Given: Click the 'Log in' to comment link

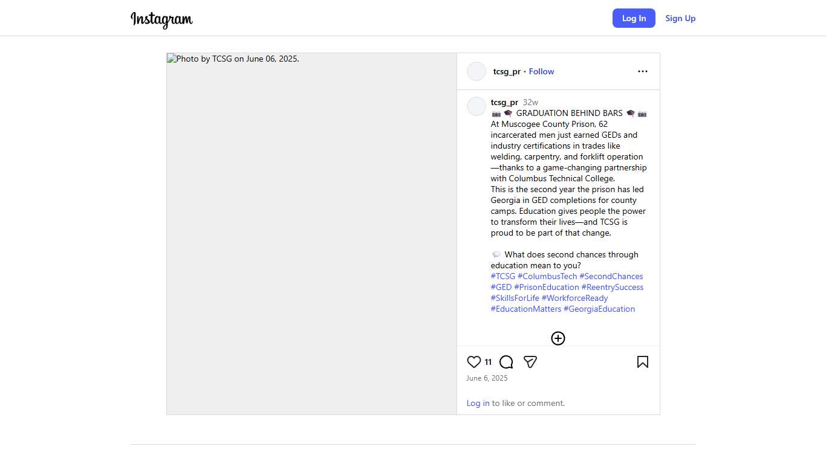Looking at the screenshot, I should point(478,403).
